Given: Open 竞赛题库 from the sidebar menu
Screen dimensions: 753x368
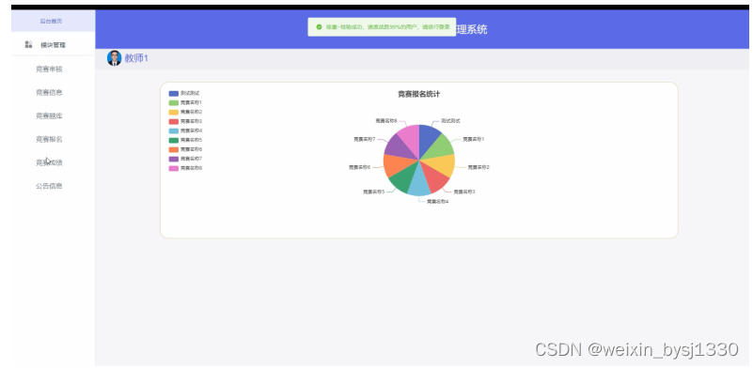Looking at the screenshot, I should coord(49,115).
